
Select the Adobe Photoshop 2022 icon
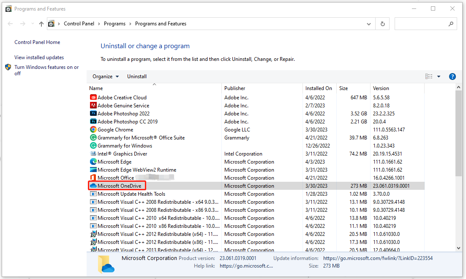93,113
